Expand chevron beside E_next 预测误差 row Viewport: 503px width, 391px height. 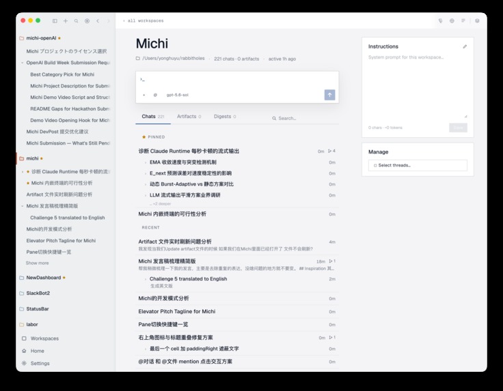click(x=146, y=173)
